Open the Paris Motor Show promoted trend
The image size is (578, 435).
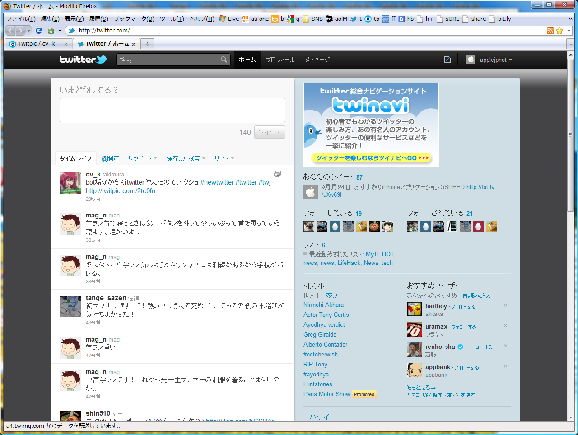coord(326,394)
